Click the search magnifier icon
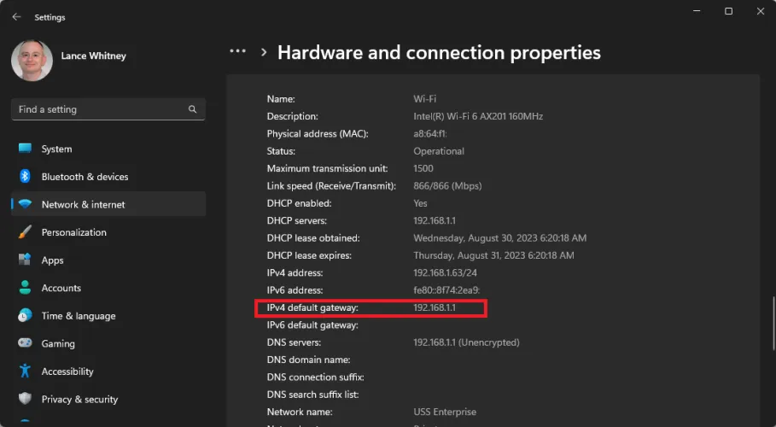The image size is (776, 427). coord(193,109)
